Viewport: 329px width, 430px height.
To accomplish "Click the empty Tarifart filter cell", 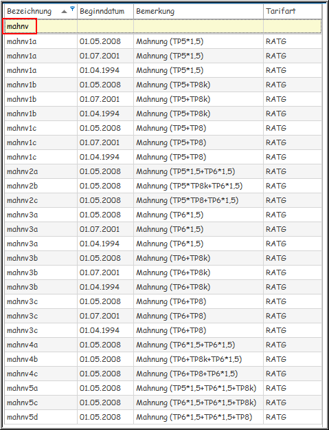I will tap(293, 26).
